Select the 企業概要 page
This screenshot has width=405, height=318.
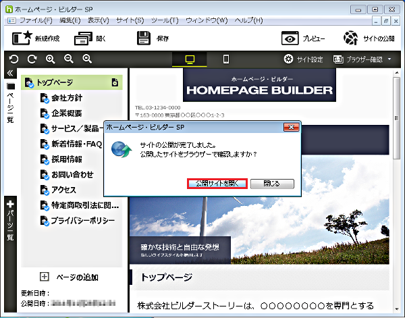pyautogui.click(x=67, y=113)
